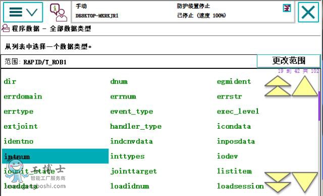Pick the errnum data type
The width and height of the screenshot is (323, 196).
(x=123, y=96)
